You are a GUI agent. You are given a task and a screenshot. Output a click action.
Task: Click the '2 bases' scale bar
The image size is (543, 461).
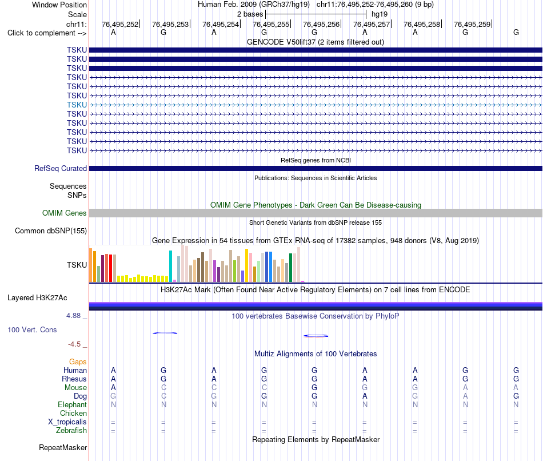point(316,14)
